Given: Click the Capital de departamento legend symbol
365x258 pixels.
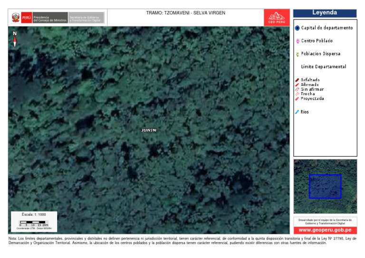Looking at the screenshot, I should (297, 28).
